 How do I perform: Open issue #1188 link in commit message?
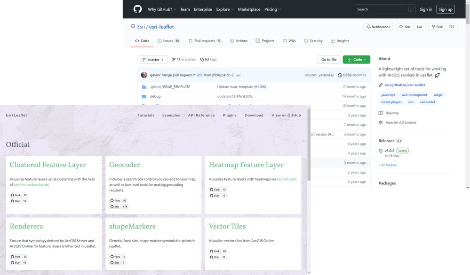click(x=260, y=87)
